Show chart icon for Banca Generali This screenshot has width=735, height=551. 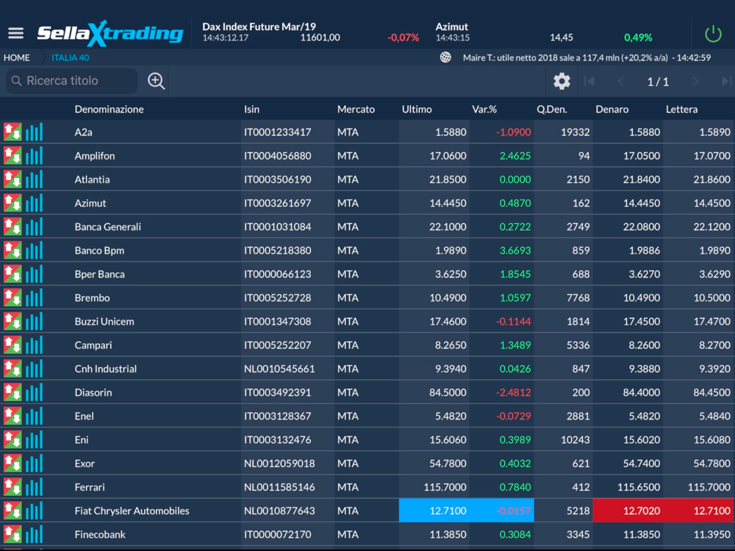coord(35,227)
